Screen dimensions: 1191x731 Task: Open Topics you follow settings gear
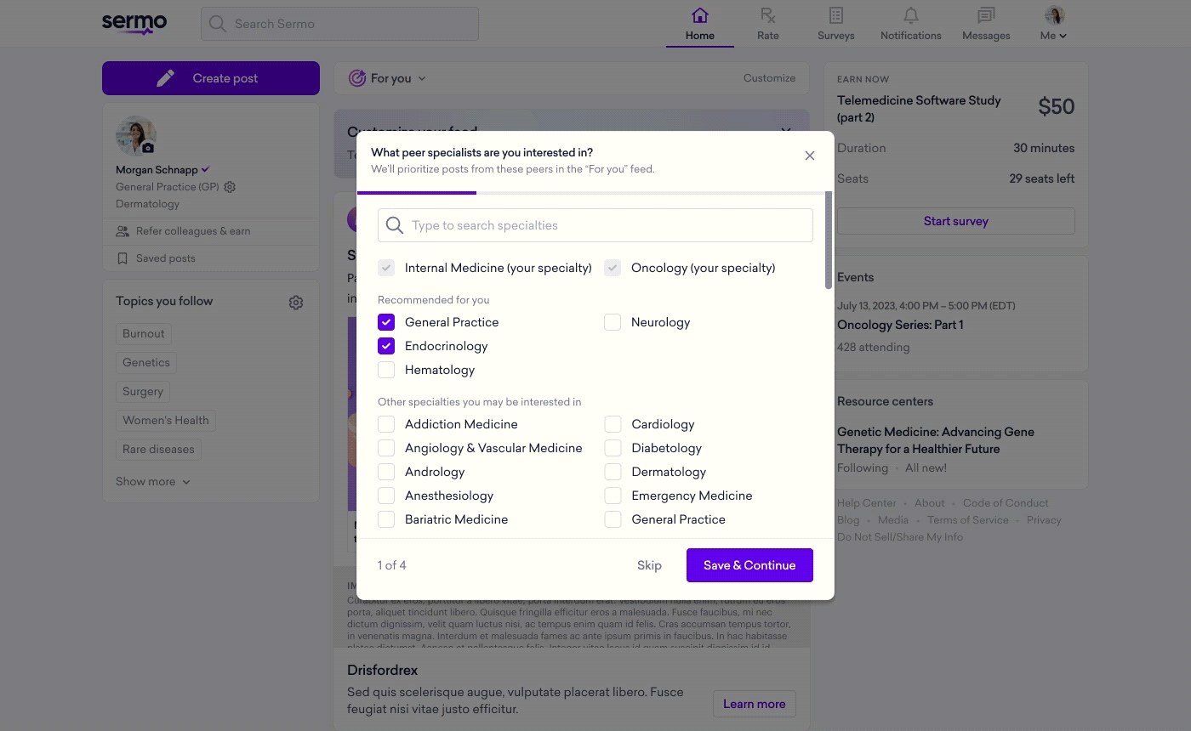coord(296,303)
